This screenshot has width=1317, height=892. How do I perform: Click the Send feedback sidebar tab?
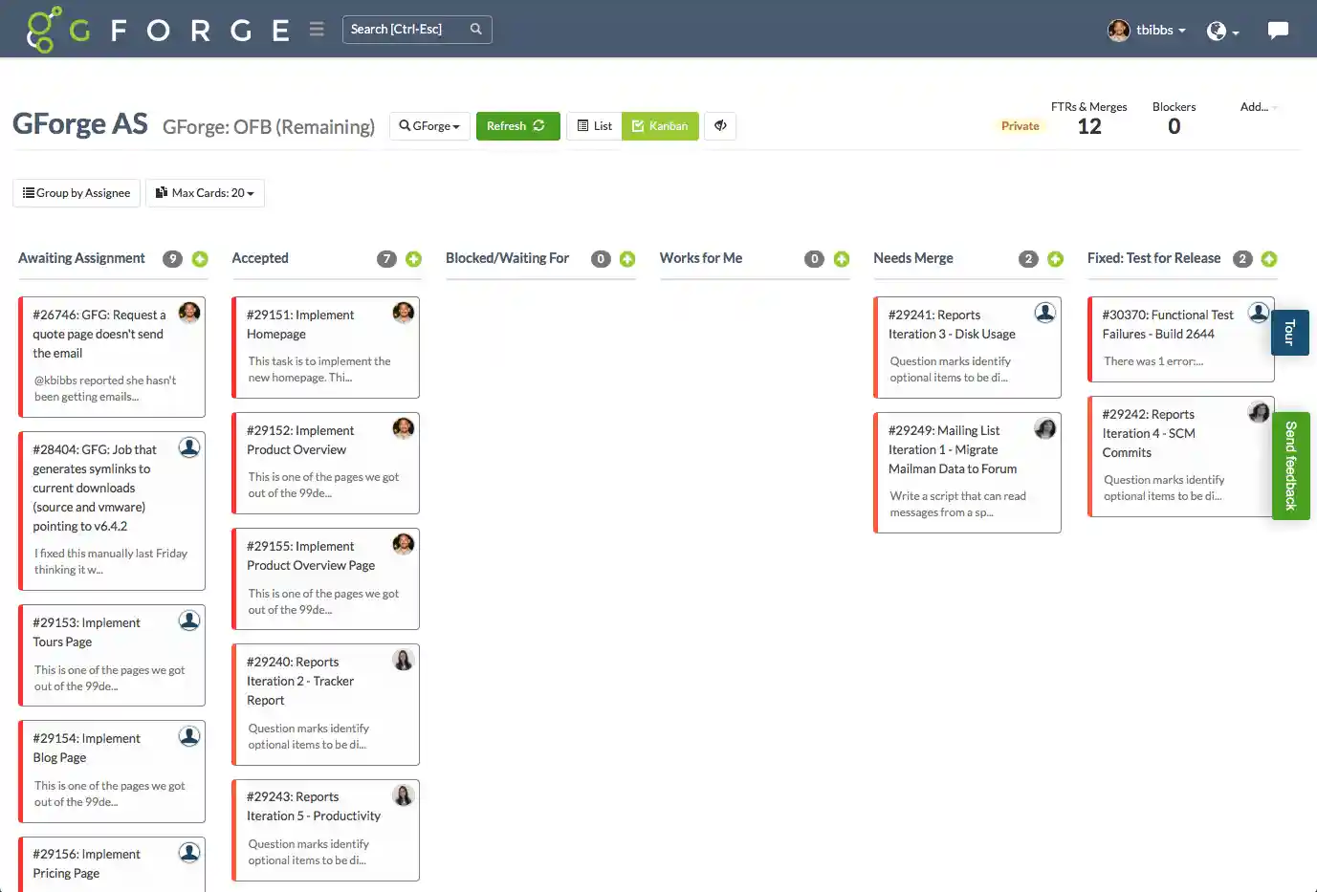[1291, 466]
